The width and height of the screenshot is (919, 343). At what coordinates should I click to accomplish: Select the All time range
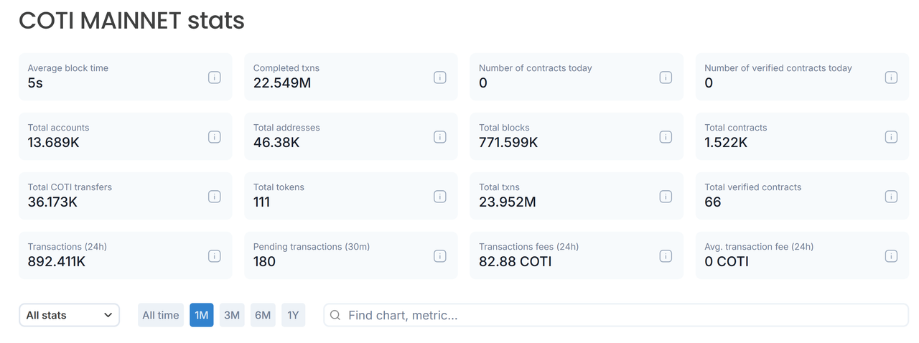point(161,315)
